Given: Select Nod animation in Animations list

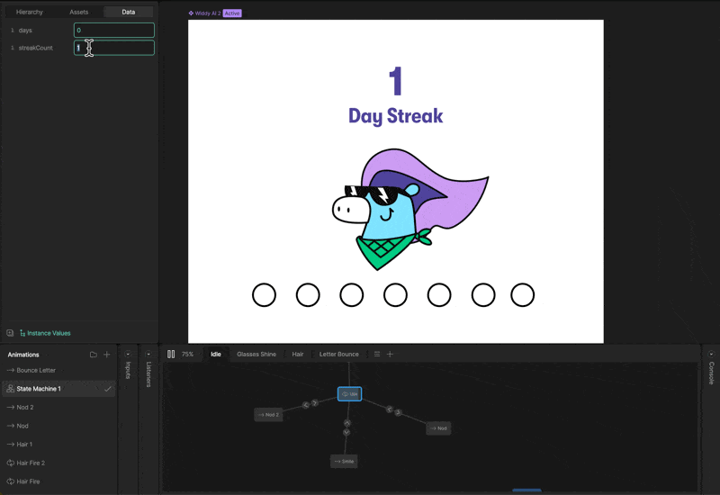Looking at the screenshot, I should click(x=22, y=426).
